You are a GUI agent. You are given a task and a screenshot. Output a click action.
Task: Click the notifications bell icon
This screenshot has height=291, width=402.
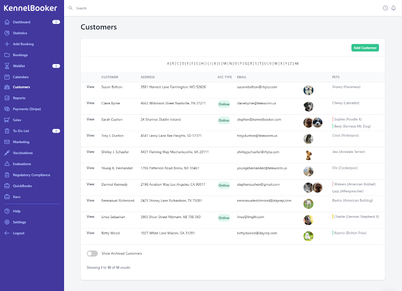[394, 8]
